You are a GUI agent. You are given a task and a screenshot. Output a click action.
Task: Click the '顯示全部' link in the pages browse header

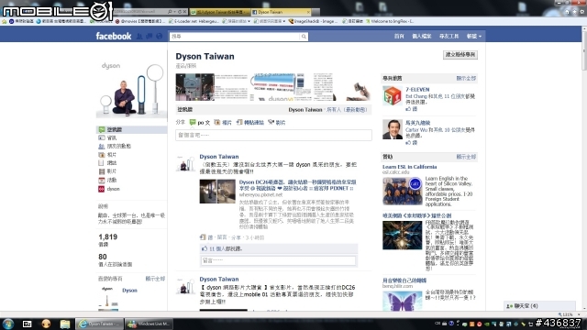466,79
